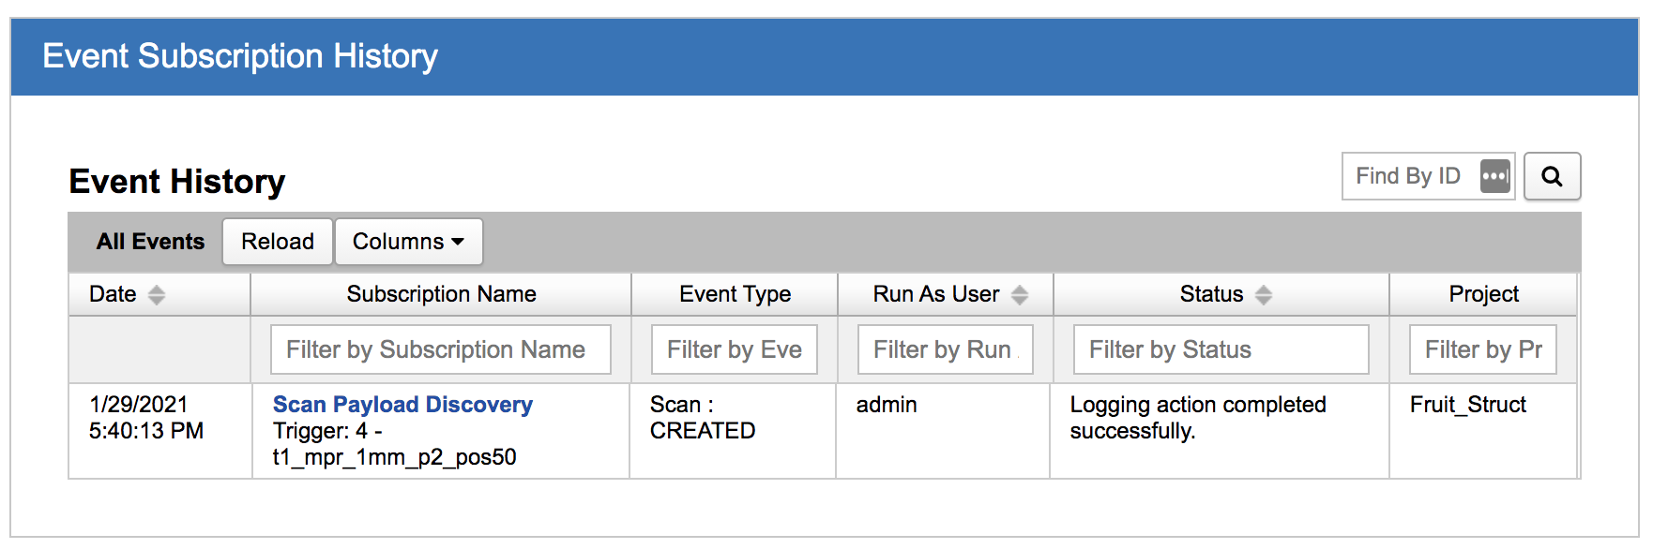Click the Fruit_Struct project cell

(1467, 405)
